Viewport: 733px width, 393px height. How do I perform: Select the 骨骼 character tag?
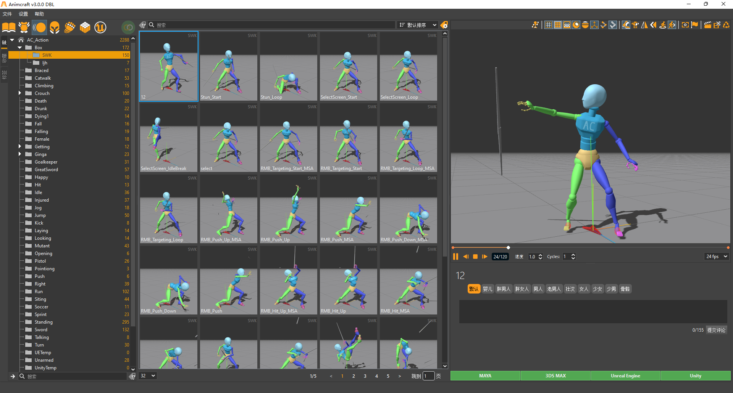625,289
